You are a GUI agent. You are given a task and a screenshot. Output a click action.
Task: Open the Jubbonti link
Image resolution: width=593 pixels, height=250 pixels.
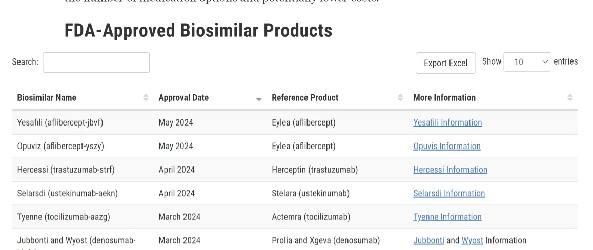[x=428, y=240]
